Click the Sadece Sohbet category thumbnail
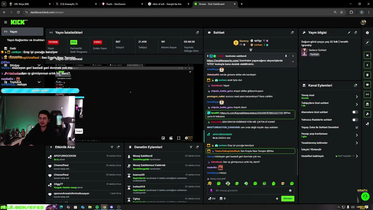Screen dimensions: 373x210 (304, 52)
